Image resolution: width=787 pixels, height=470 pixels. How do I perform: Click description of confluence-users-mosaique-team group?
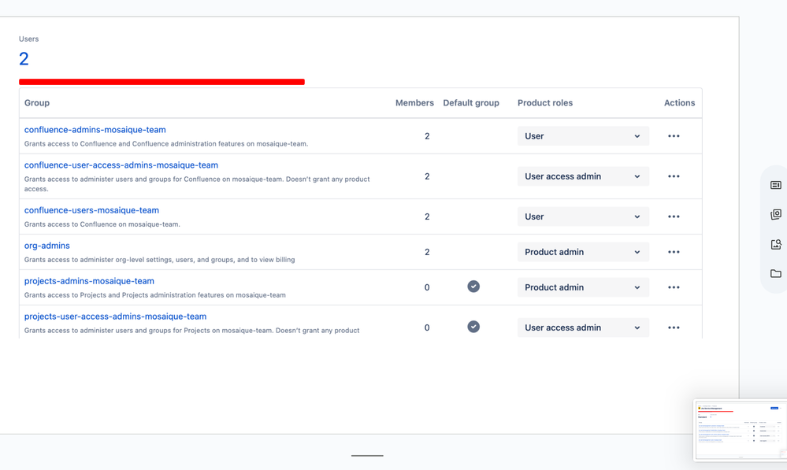[x=102, y=224]
